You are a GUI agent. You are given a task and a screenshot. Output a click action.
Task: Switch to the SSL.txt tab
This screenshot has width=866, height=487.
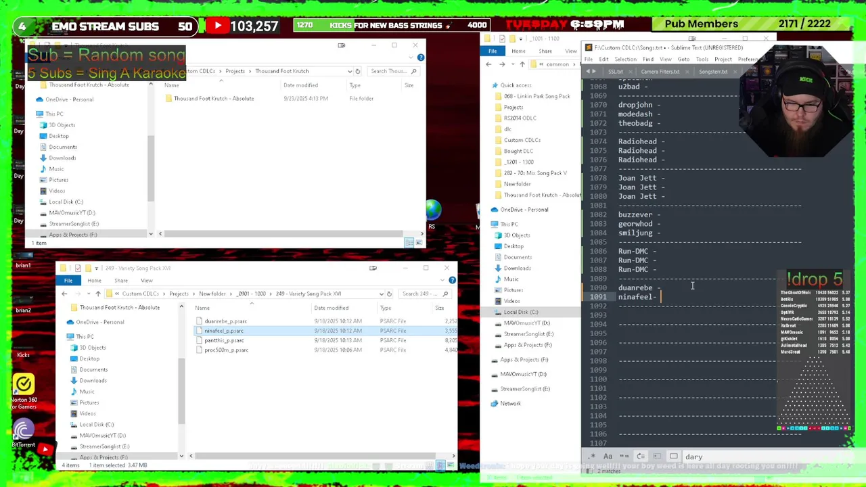pyautogui.click(x=616, y=72)
